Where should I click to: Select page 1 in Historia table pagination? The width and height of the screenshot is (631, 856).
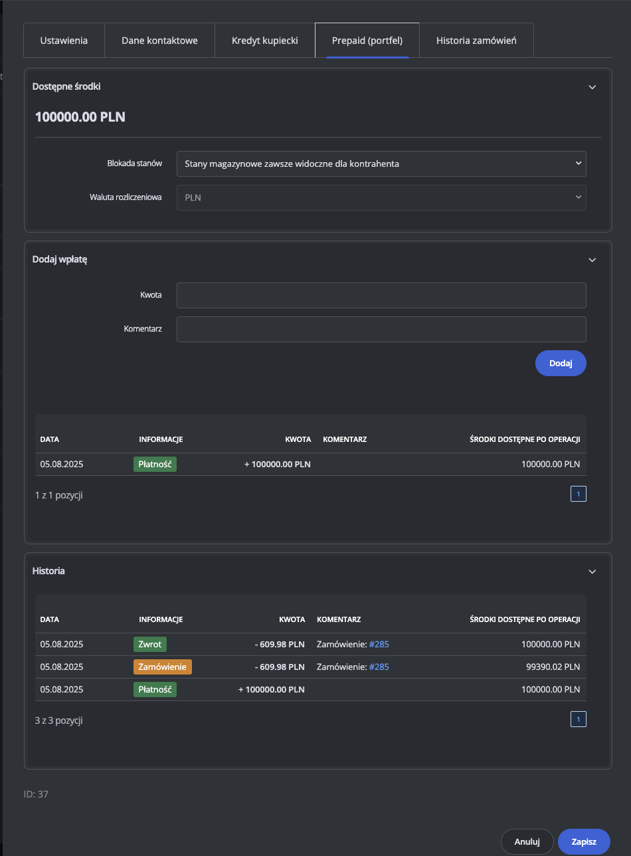(578, 720)
